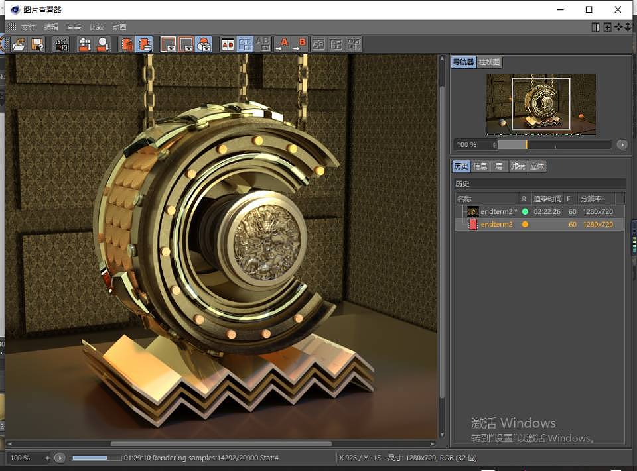Open the 比较 menu

97,27
